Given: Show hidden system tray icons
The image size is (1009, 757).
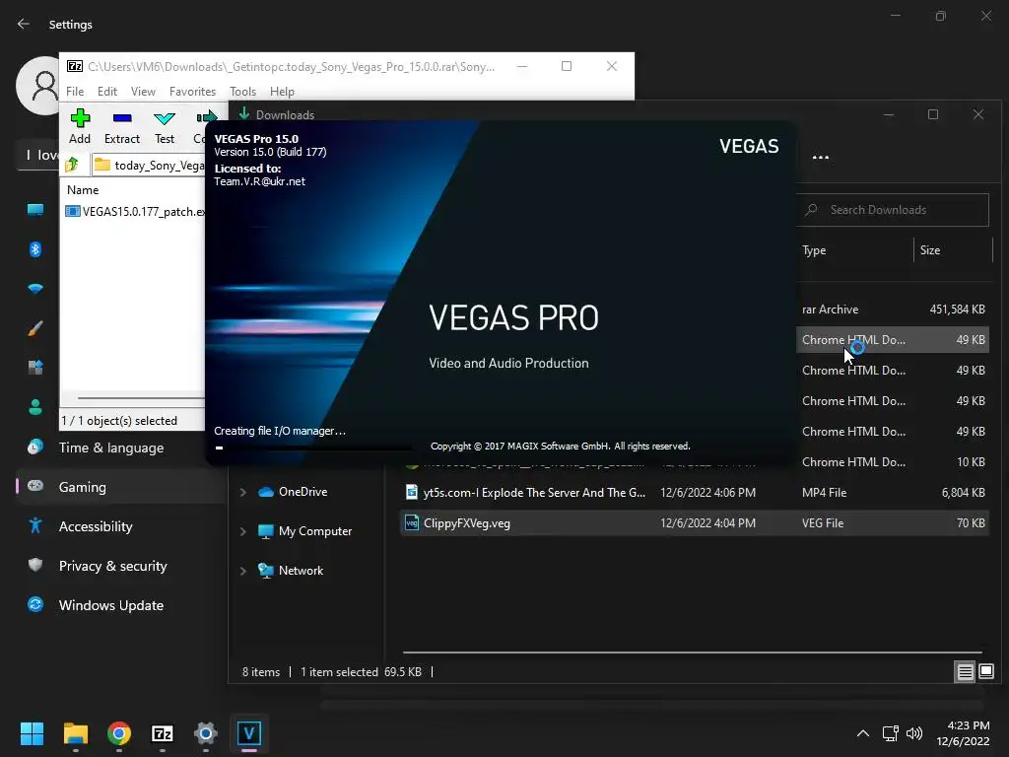Looking at the screenshot, I should tap(863, 733).
